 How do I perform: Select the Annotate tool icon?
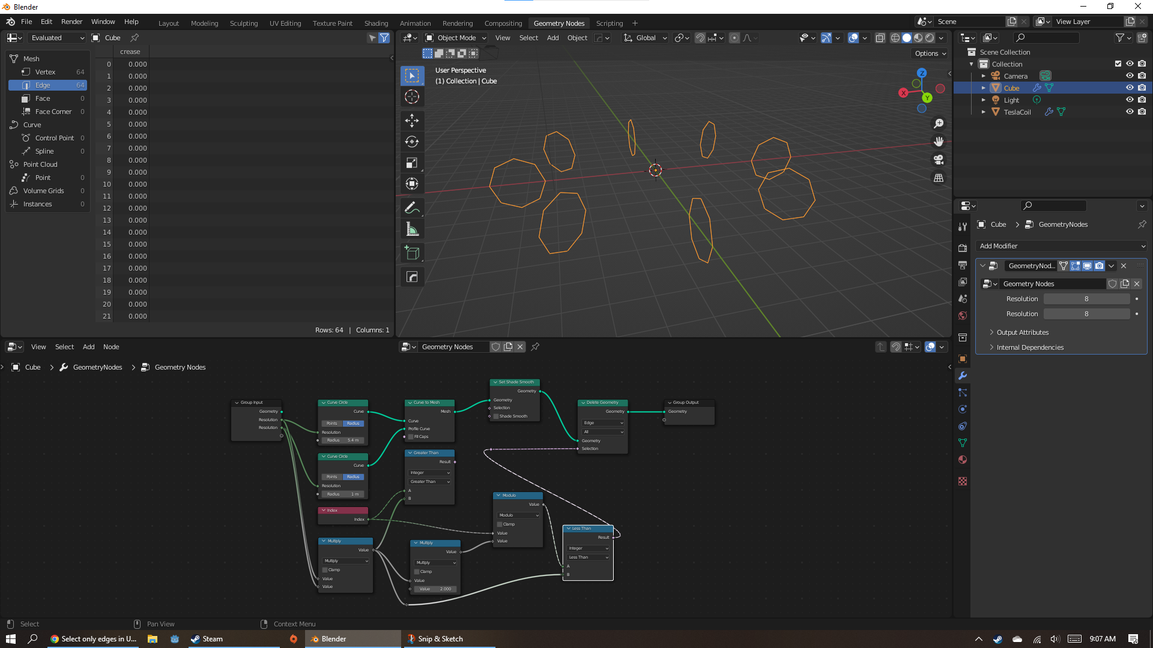point(412,207)
